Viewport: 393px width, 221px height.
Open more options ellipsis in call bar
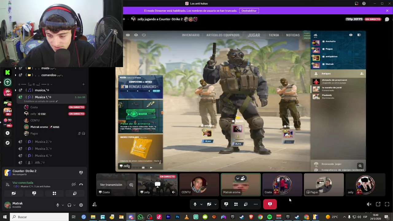(255, 204)
